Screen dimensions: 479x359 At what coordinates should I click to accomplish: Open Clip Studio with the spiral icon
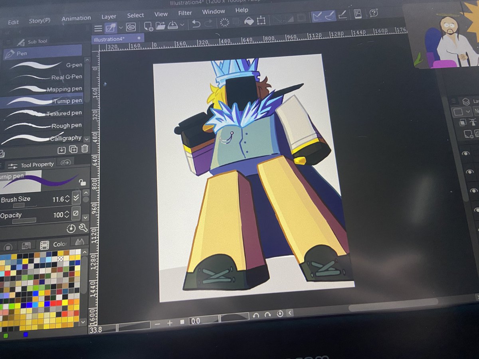point(131,27)
